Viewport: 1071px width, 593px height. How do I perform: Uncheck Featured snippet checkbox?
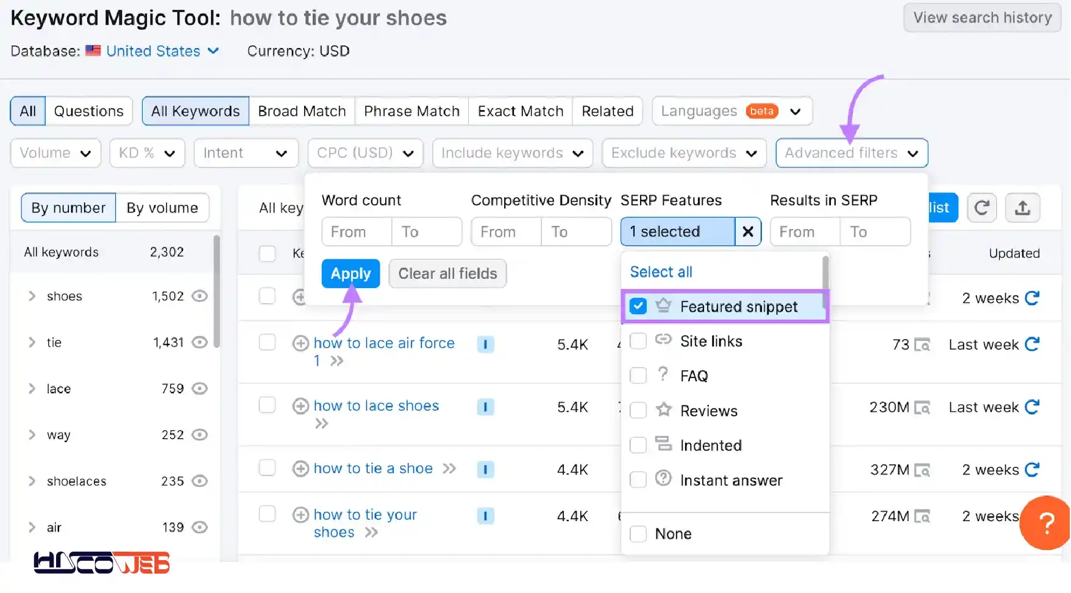click(x=638, y=306)
